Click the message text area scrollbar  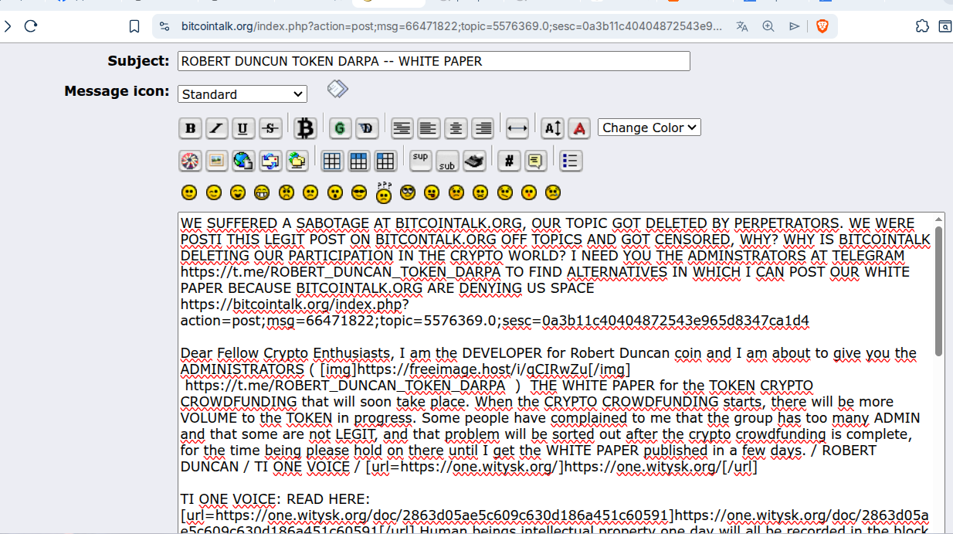point(938,291)
